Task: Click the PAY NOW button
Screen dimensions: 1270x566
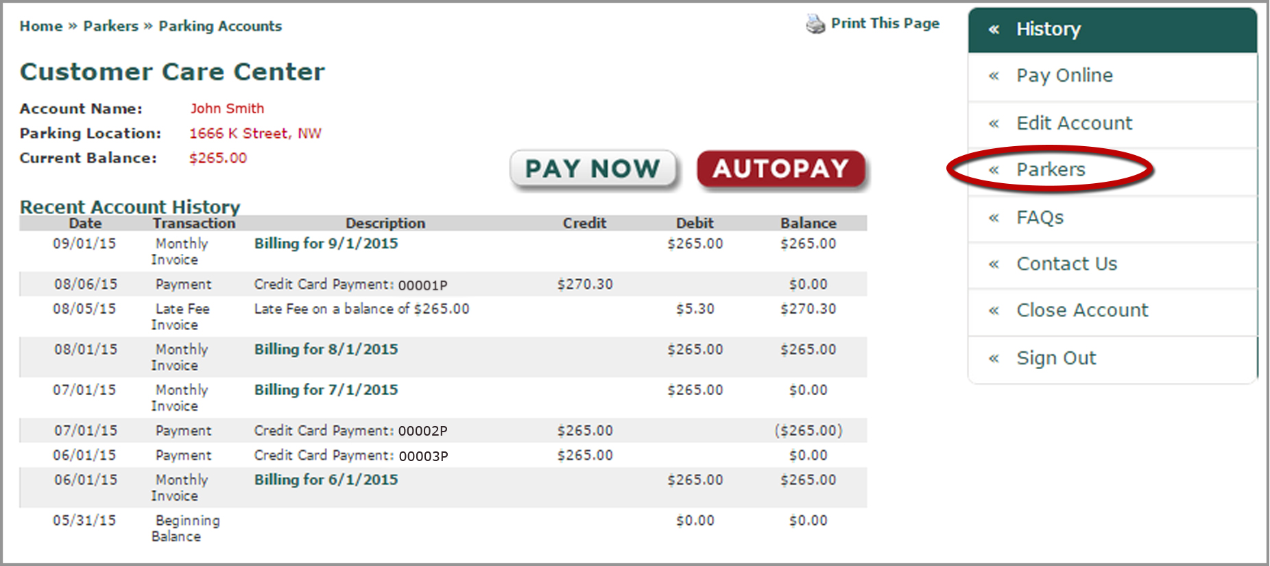Action: (x=593, y=169)
